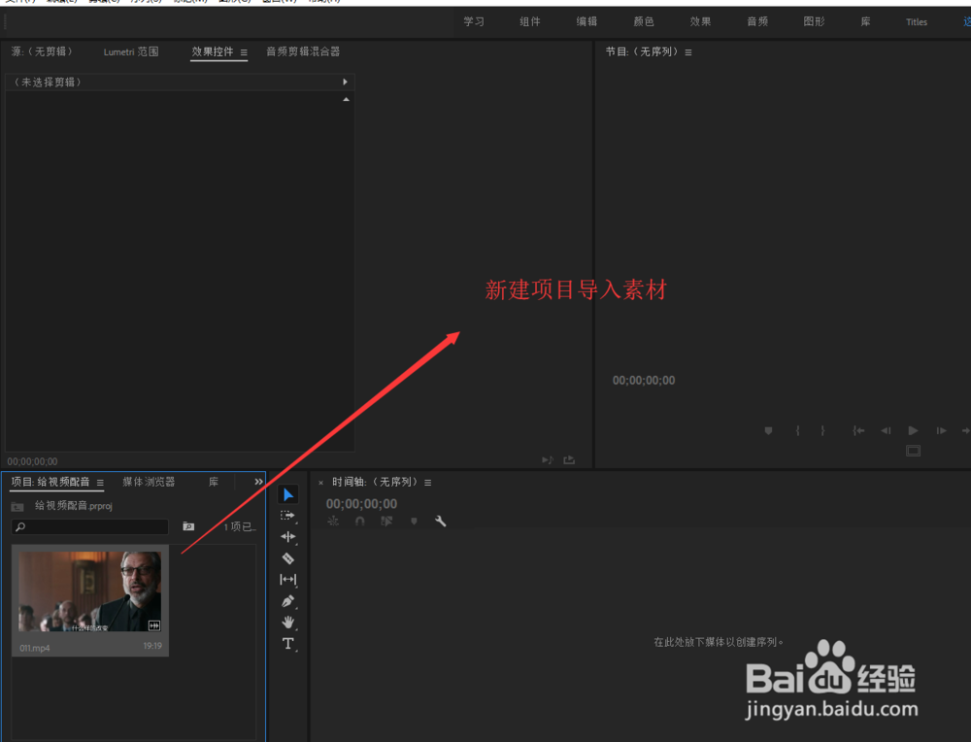Click the 给视频配音.prproj project name

point(73,506)
